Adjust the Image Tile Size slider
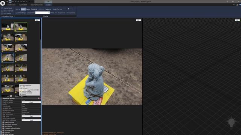This screenshot has width=241, height=135. pos(69,9)
